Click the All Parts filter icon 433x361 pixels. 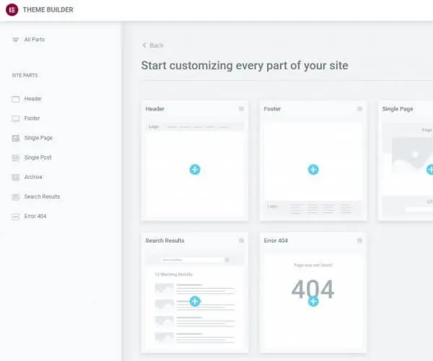coord(15,40)
